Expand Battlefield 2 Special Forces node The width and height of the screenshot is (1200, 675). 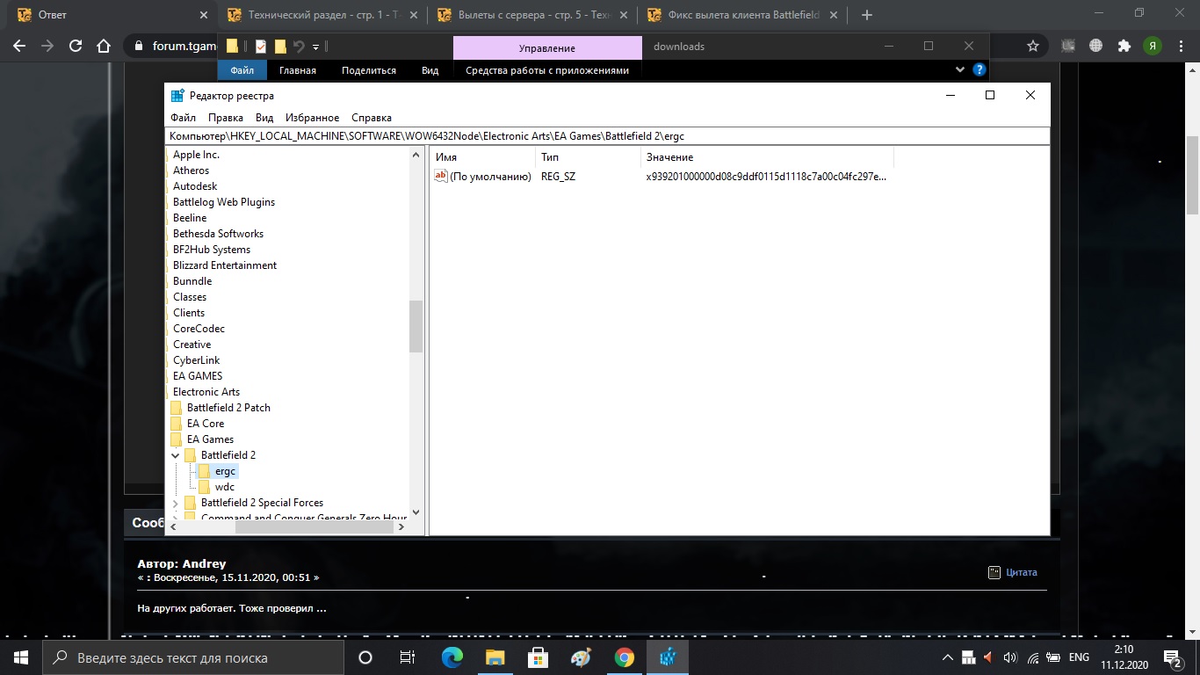[176, 503]
